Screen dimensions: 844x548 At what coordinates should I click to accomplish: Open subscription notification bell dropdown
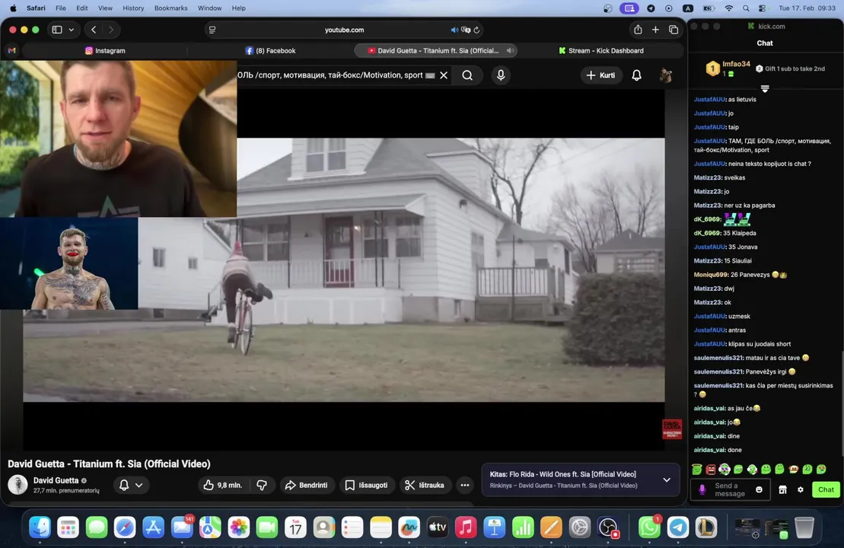click(x=131, y=485)
